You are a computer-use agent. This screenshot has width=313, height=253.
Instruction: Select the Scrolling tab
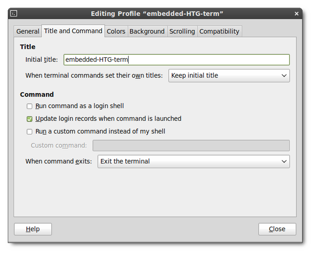click(182, 31)
